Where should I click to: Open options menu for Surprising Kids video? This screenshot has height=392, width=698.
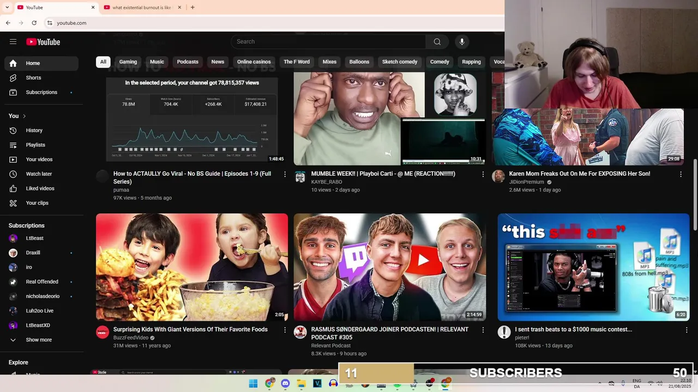click(x=285, y=330)
